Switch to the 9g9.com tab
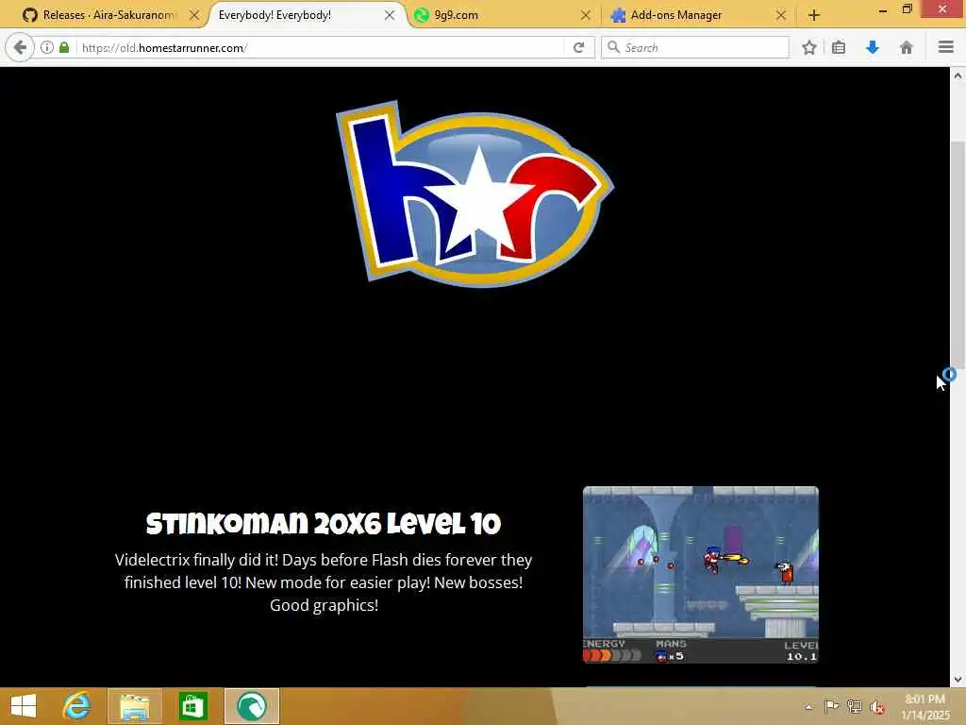Screen dimensions: 966x725 [x=502, y=15]
